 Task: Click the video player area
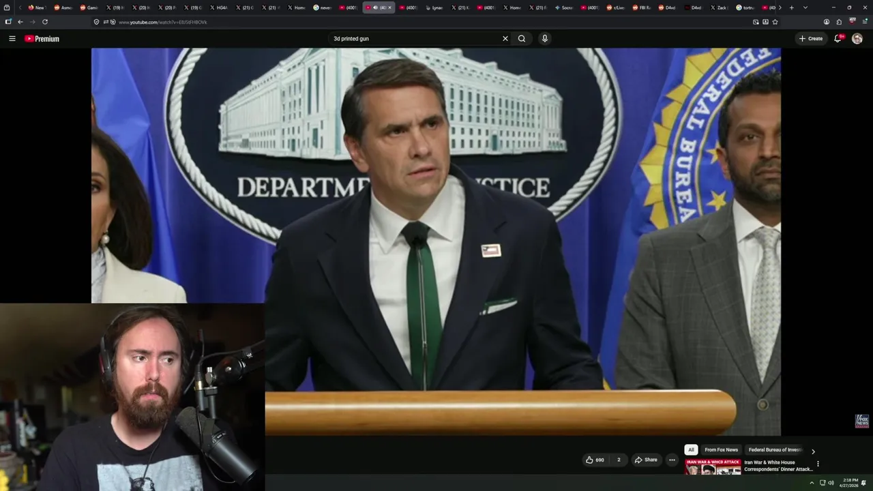tap(436, 241)
